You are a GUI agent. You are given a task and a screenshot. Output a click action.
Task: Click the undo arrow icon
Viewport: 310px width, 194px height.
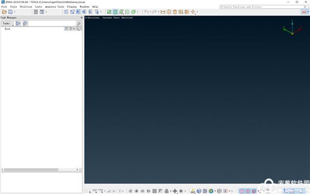click(146, 12)
